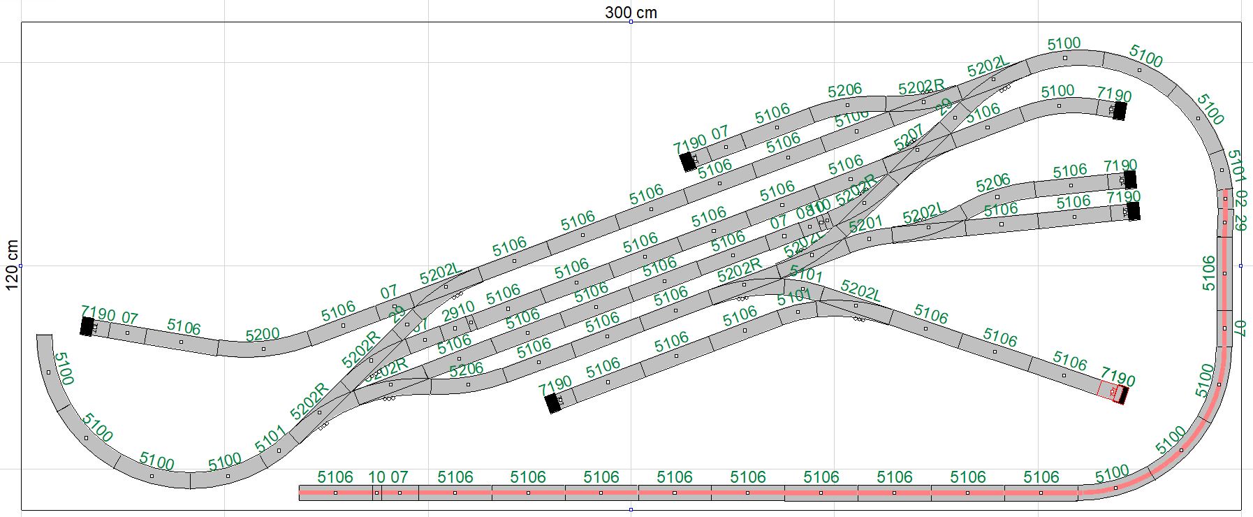Click the vertical "07" label on right edge

pyautogui.click(x=1240, y=328)
